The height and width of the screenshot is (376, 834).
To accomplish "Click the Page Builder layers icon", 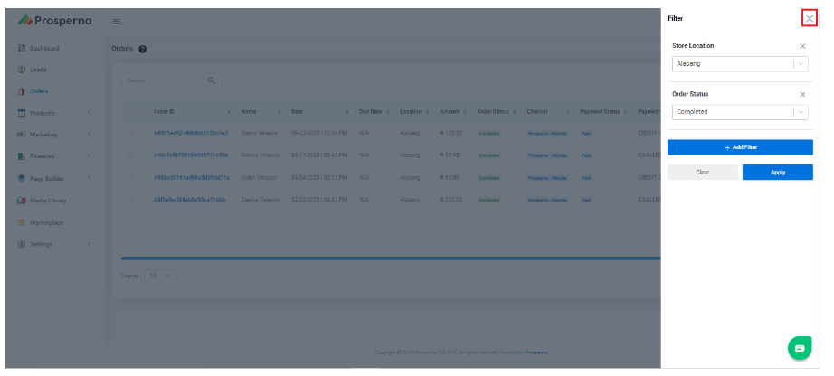I will click(x=22, y=179).
